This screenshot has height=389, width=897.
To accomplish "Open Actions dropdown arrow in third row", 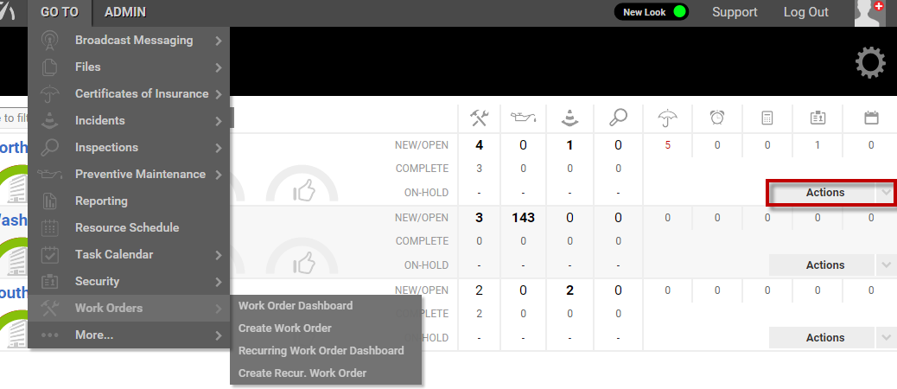I will pos(886,337).
